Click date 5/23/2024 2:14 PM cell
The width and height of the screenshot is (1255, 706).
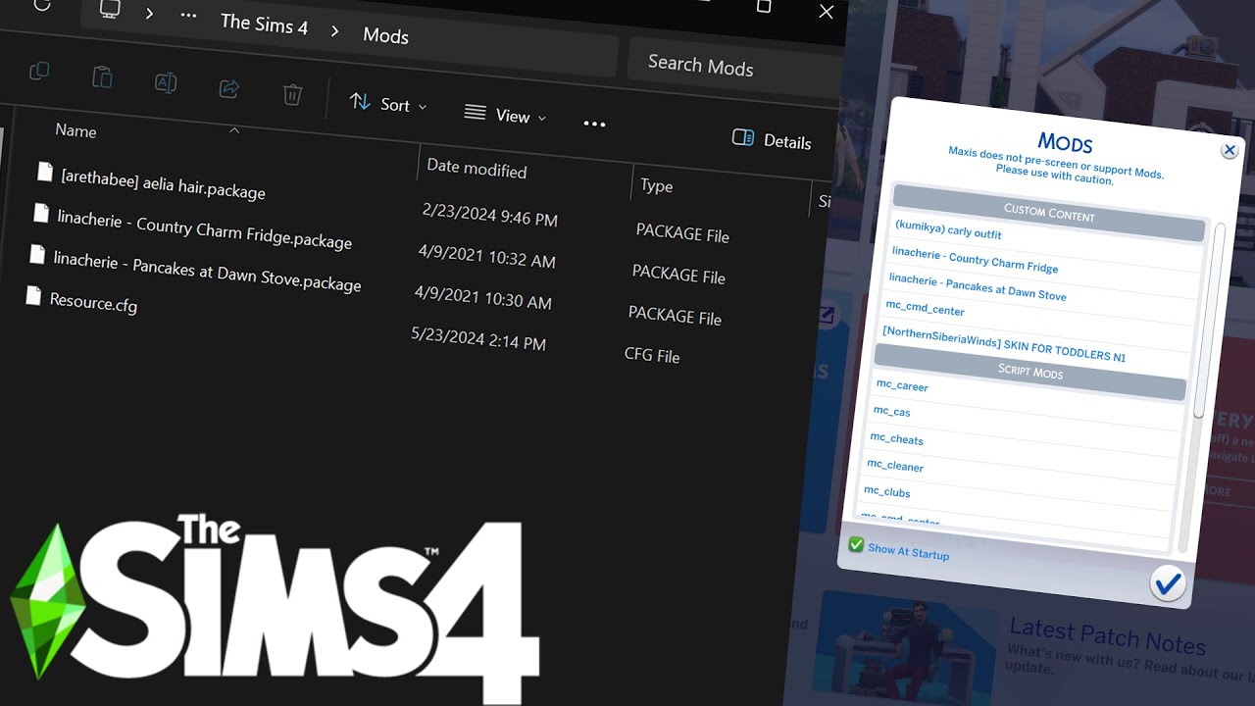coord(478,338)
